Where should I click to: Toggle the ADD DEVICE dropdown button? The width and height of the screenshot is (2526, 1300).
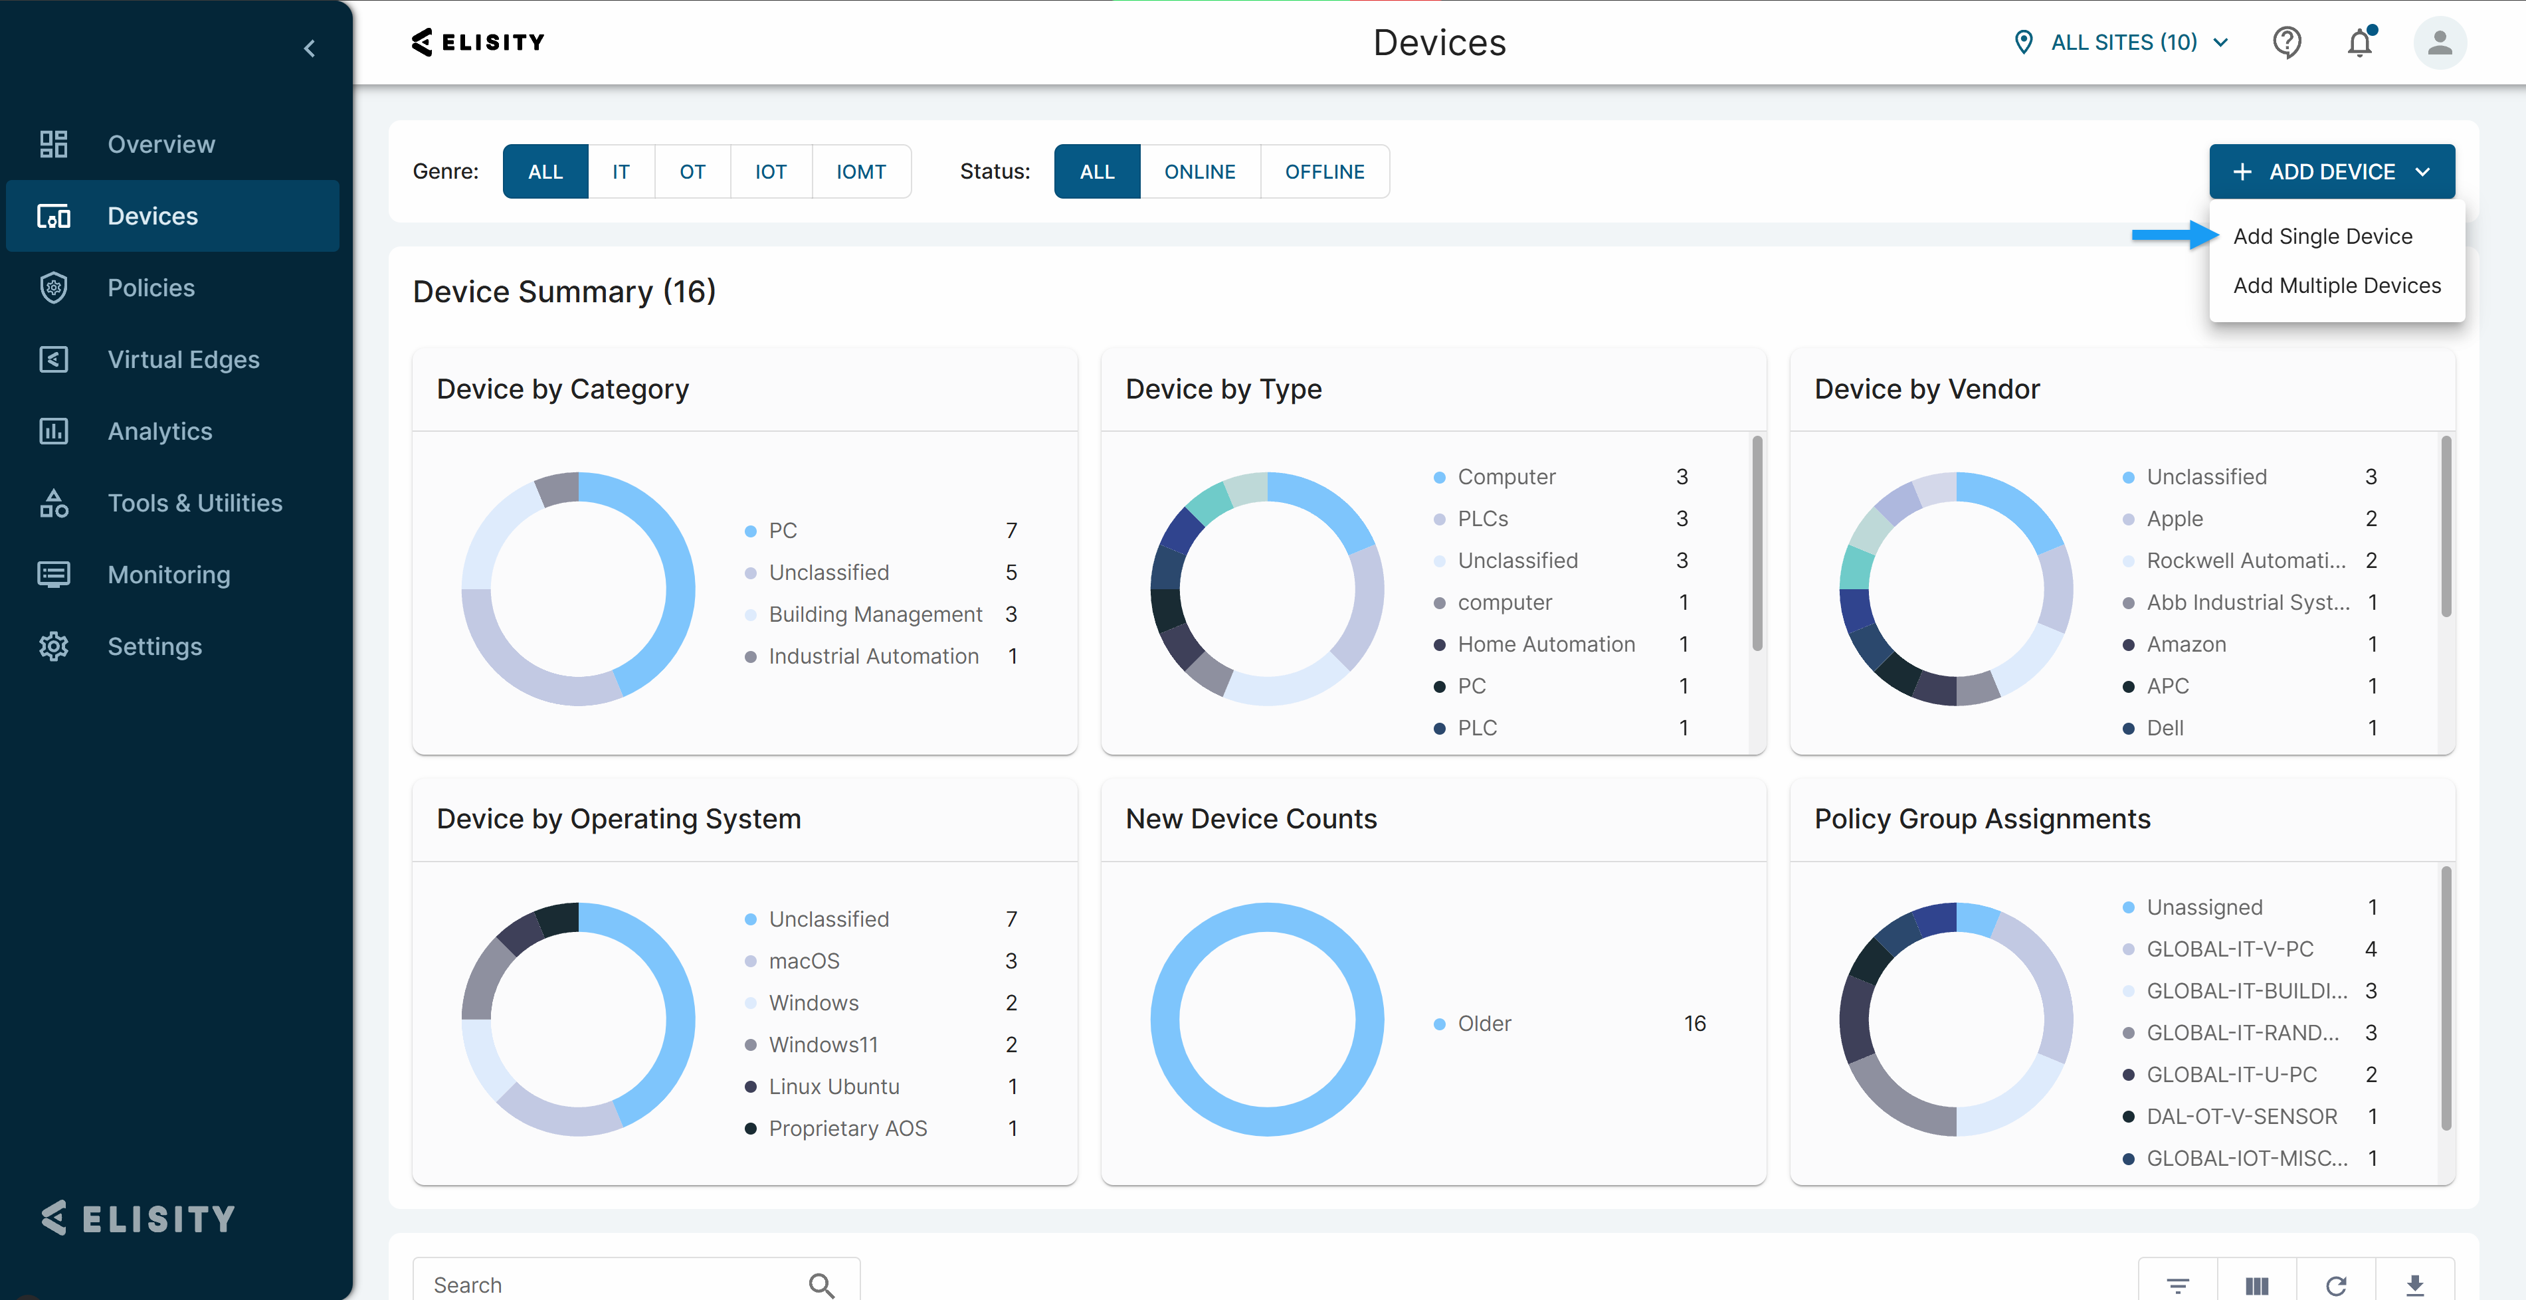click(2331, 171)
